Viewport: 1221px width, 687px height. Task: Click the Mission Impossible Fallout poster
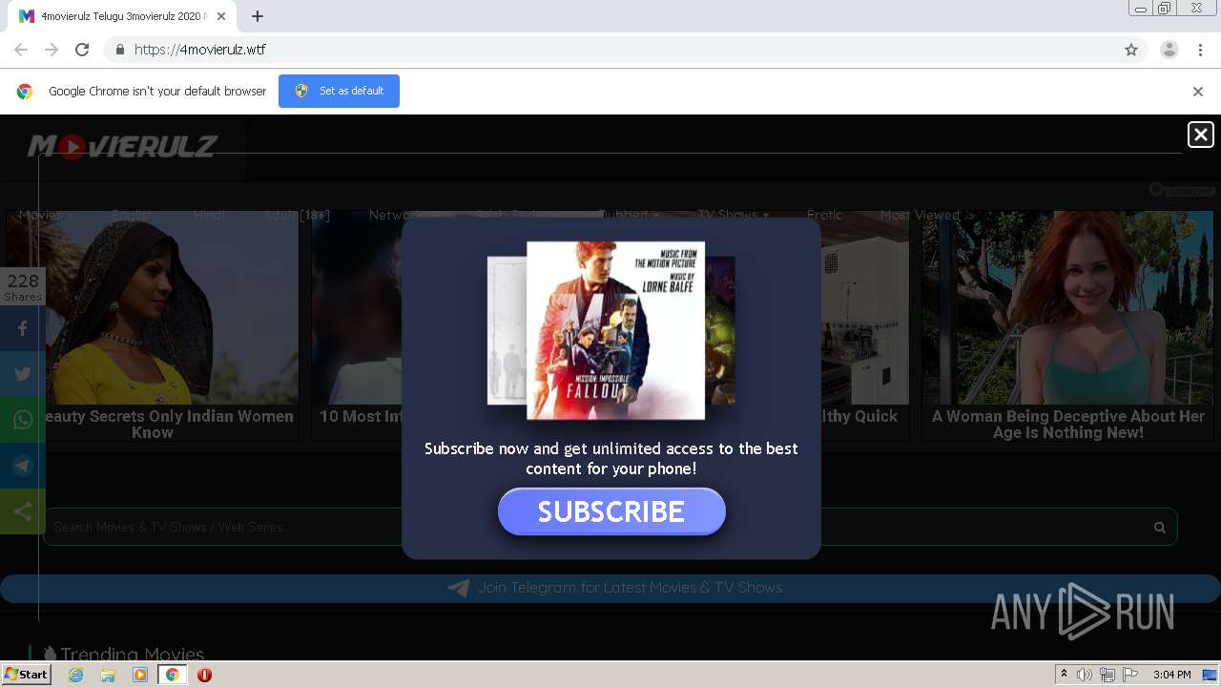click(615, 330)
